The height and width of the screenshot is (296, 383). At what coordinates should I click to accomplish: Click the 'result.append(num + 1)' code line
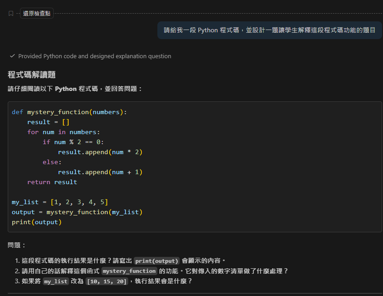[100, 172]
